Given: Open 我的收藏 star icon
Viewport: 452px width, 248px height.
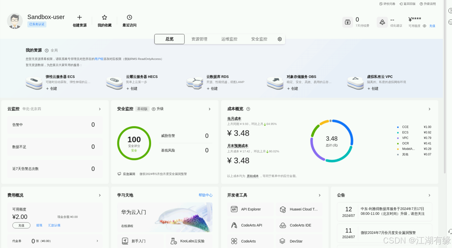Looking at the screenshot, I should [104, 17].
